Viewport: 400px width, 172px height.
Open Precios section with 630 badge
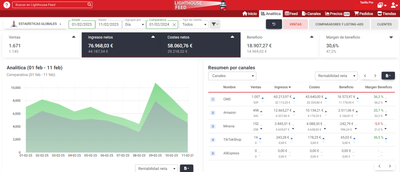[x=337, y=14]
